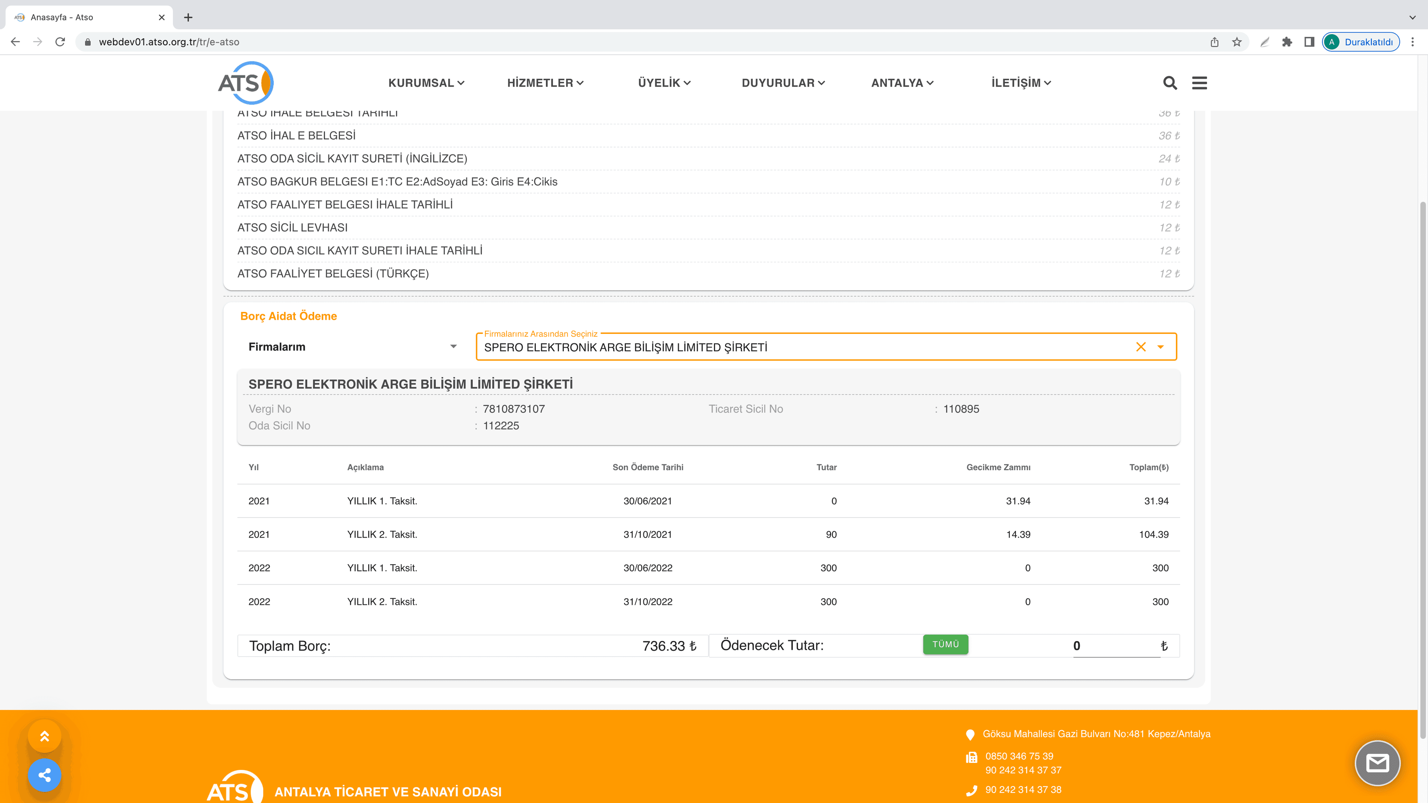The height and width of the screenshot is (803, 1428).
Task: Click the browser forward arrow
Action: click(38, 42)
